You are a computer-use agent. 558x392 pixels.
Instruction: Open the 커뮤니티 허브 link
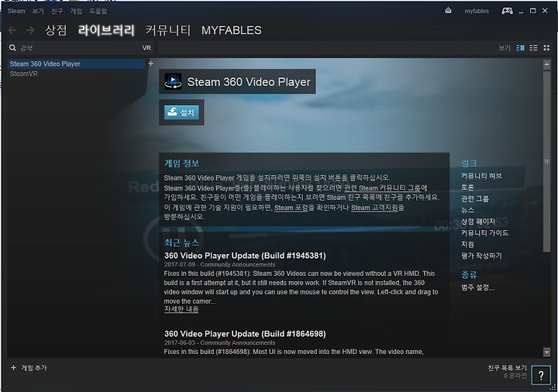click(x=481, y=176)
